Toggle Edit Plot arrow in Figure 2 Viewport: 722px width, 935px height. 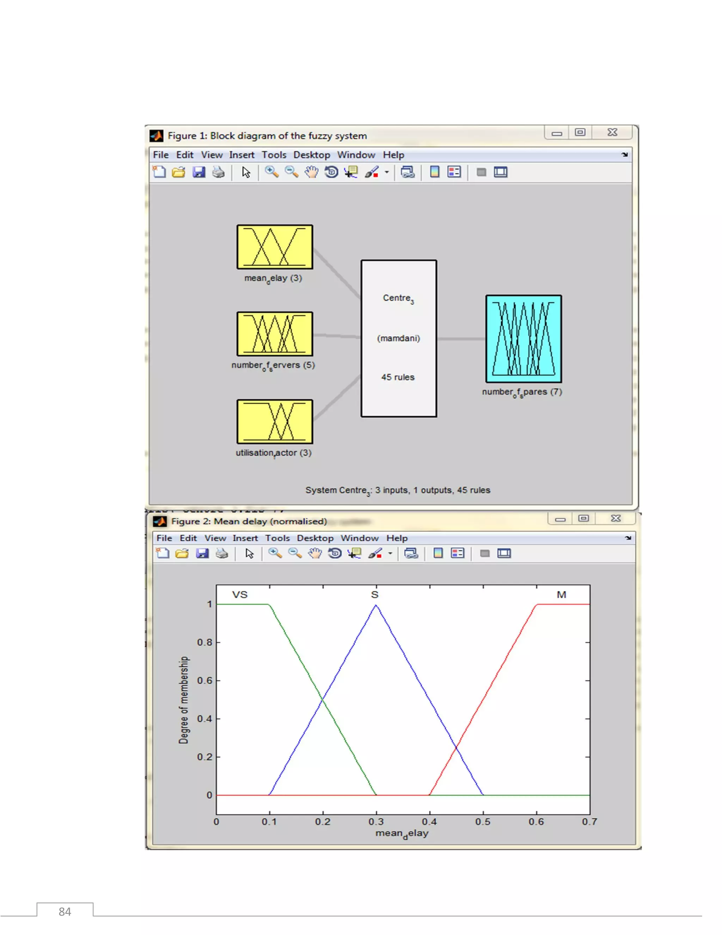pos(249,554)
